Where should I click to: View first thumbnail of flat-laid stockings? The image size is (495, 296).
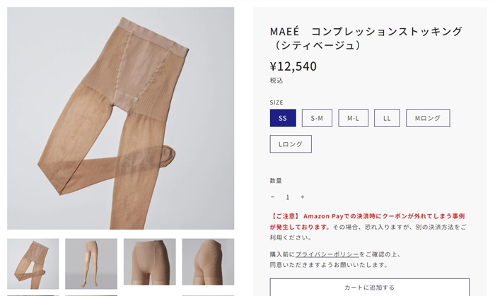33,264
